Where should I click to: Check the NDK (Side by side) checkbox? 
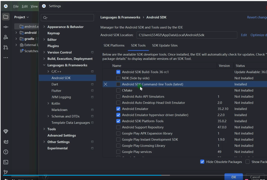click(x=118, y=78)
